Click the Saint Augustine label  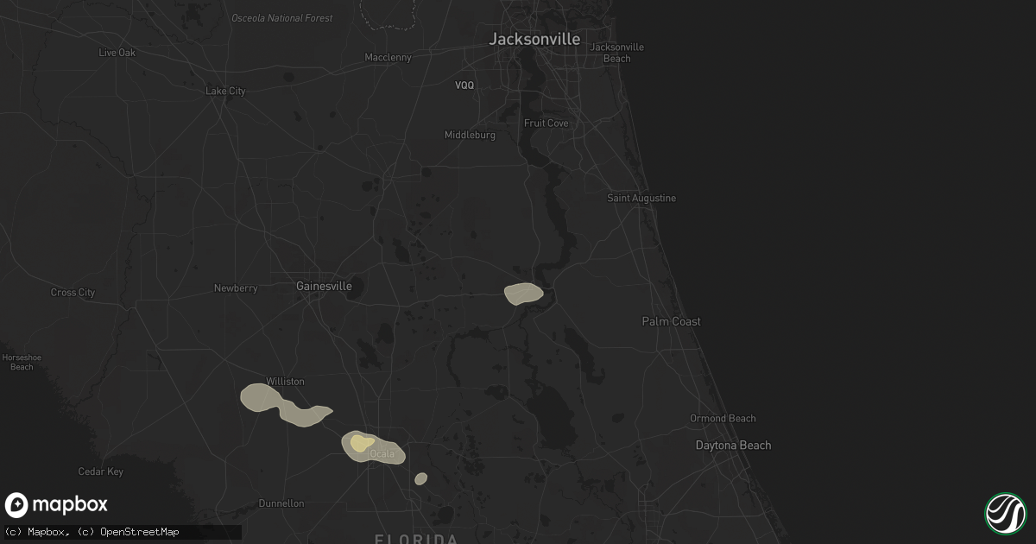point(641,199)
